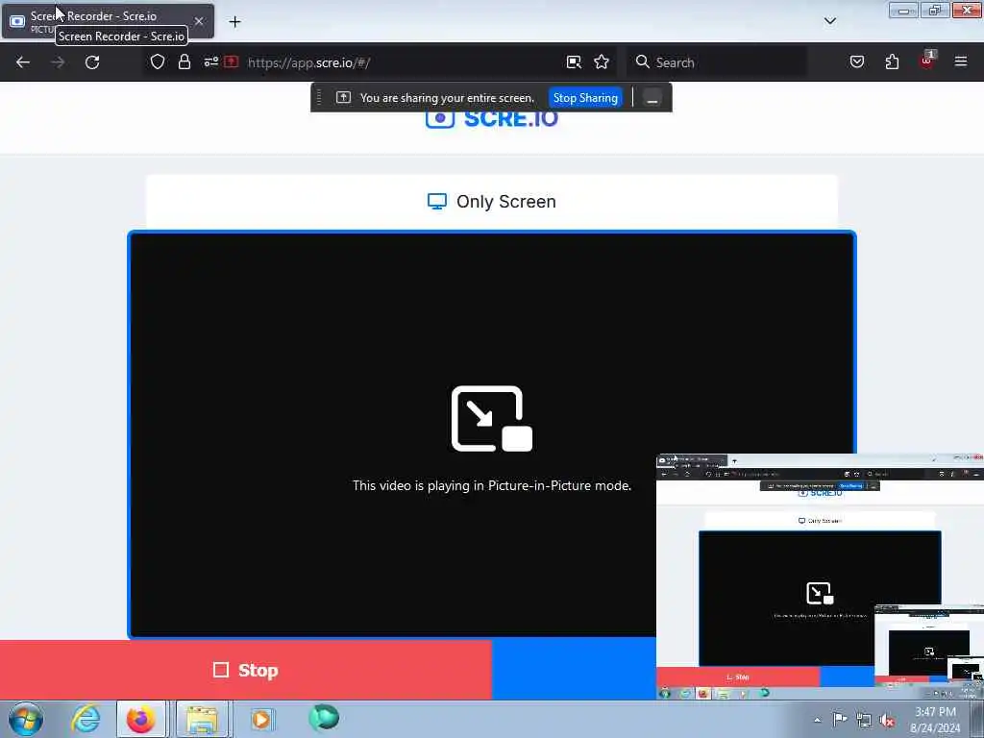Open a new tab with plus button
Viewport: 984px width, 738px height.
(234, 22)
